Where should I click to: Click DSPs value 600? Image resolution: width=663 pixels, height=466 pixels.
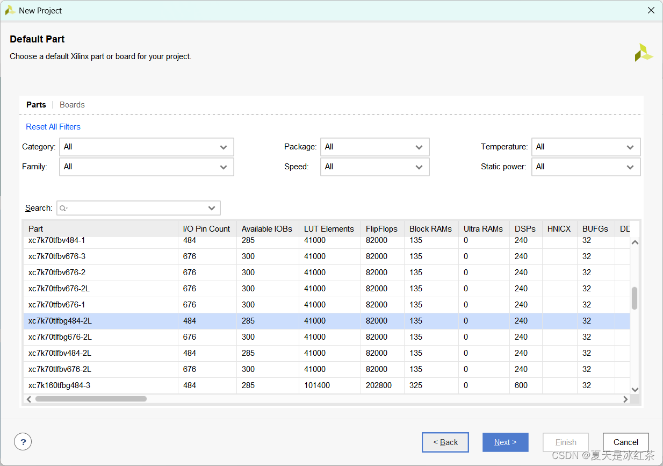521,385
